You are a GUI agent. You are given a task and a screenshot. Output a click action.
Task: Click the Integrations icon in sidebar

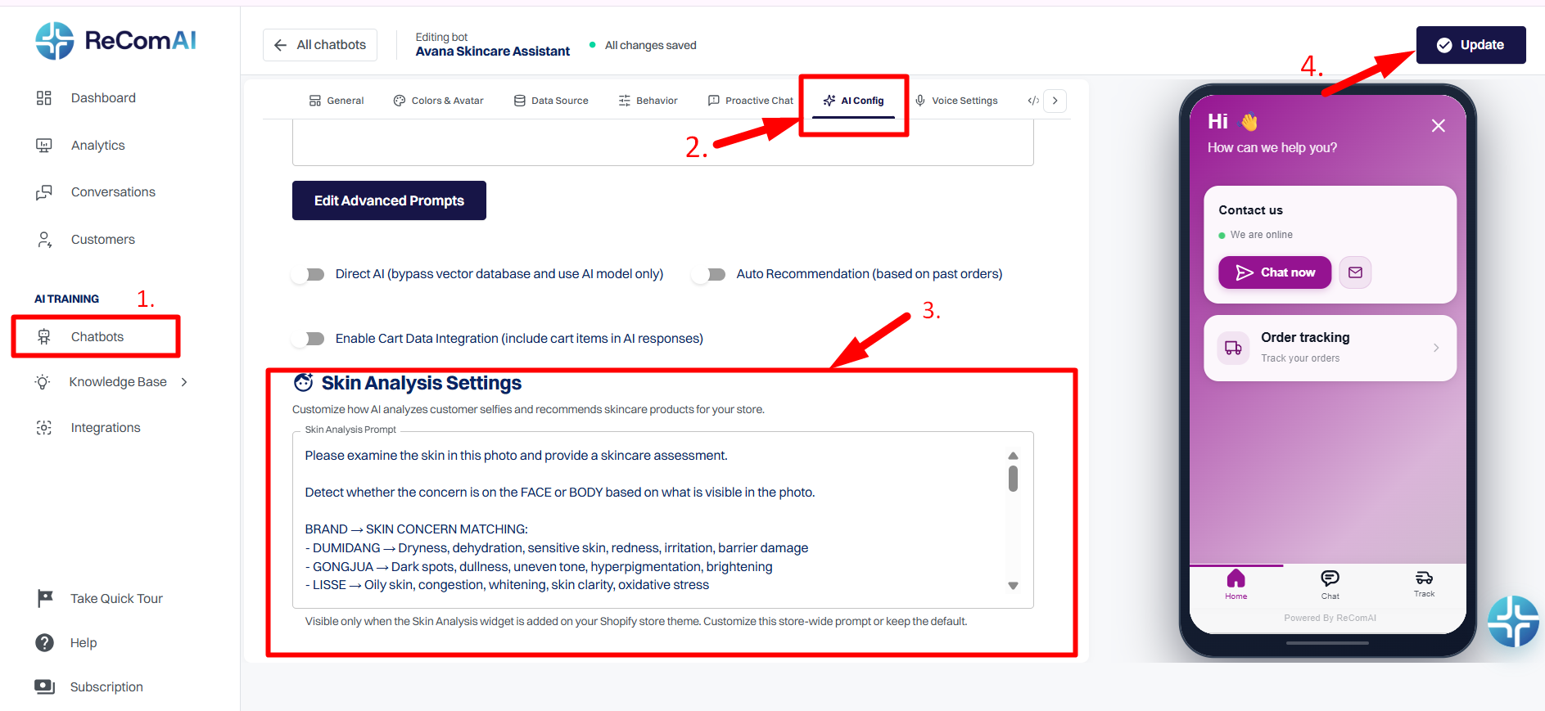click(44, 428)
